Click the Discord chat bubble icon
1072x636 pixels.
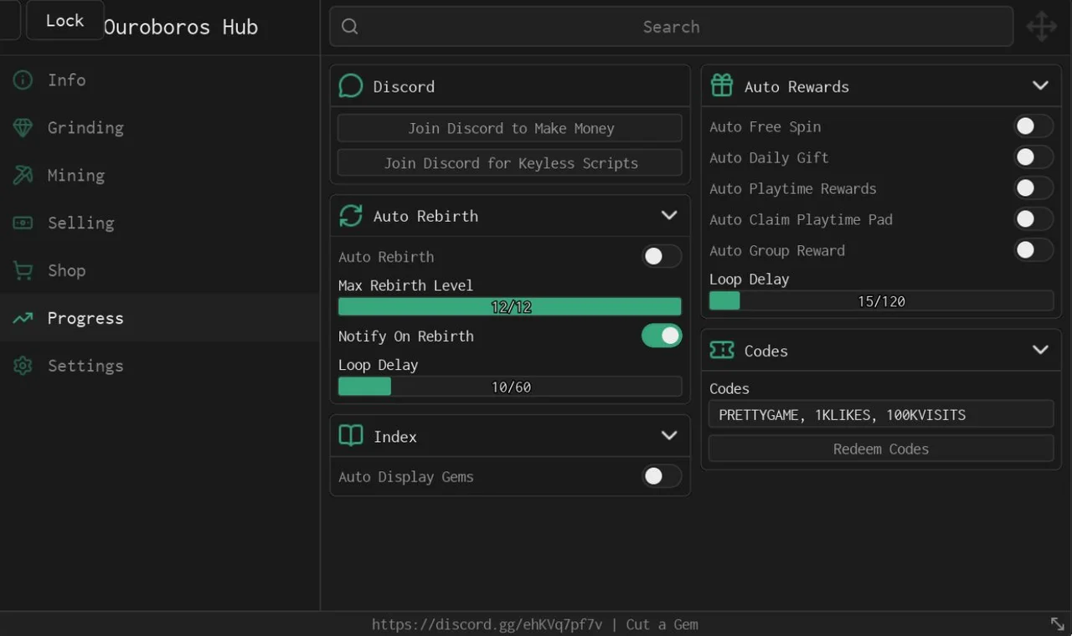(351, 86)
